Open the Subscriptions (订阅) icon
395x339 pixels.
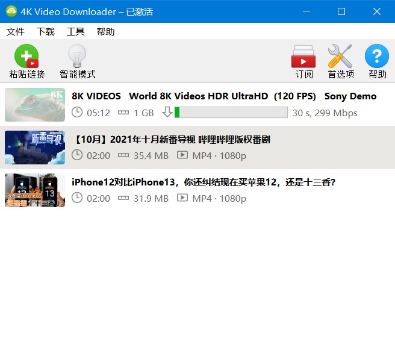coord(303,57)
